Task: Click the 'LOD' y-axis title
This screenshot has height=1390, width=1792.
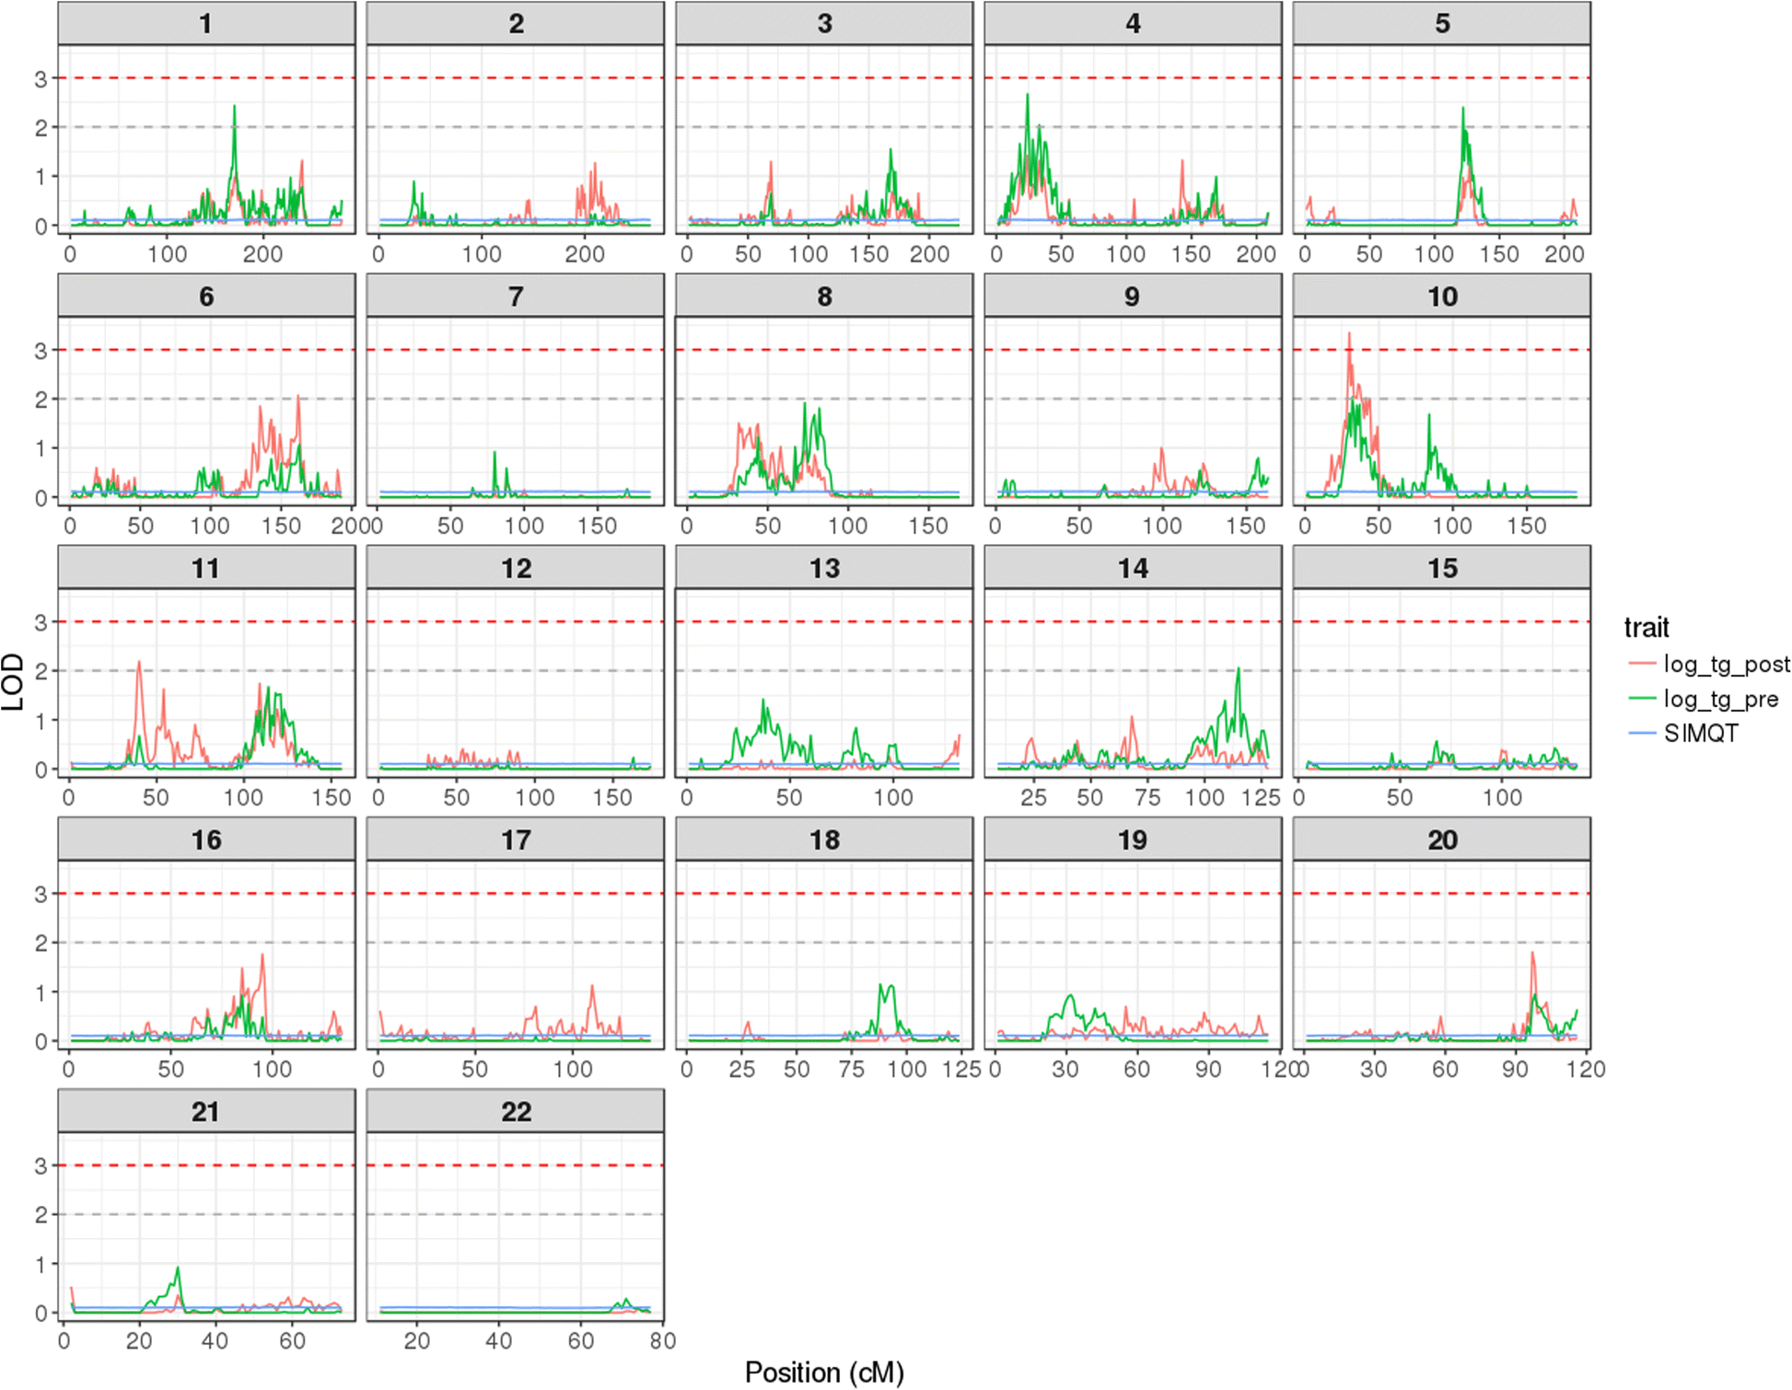Action: (x=13, y=682)
